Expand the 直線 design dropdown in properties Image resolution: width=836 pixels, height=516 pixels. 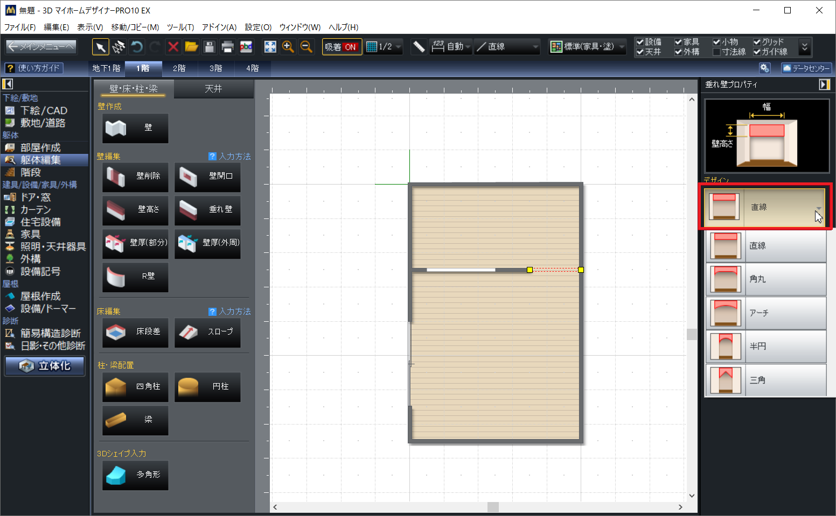tap(818, 208)
